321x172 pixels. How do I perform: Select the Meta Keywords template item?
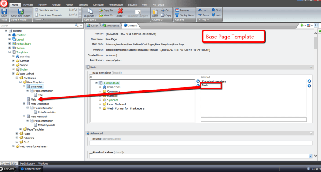pos(39,116)
